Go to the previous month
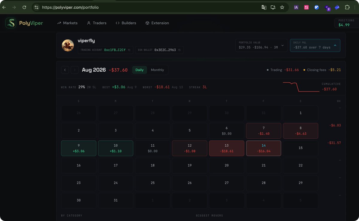 pos(65,70)
